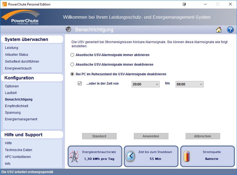Screen dimensions: 237x175
Task: Click the title bar monitor icon near minimize
Action: [x=184, y=4]
